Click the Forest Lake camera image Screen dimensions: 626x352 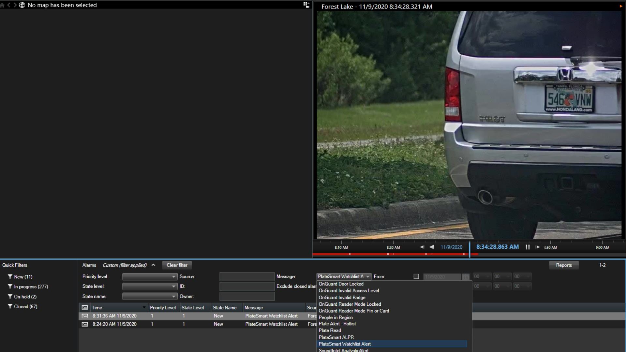click(x=469, y=125)
